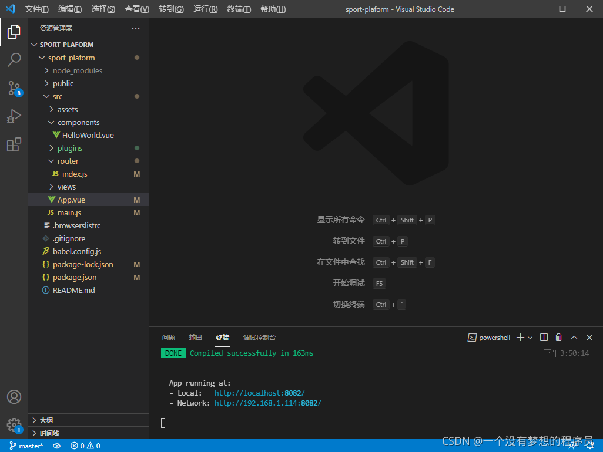Close the terminal panel
This screenshot has height=452, width=603.
coord(589,337)
